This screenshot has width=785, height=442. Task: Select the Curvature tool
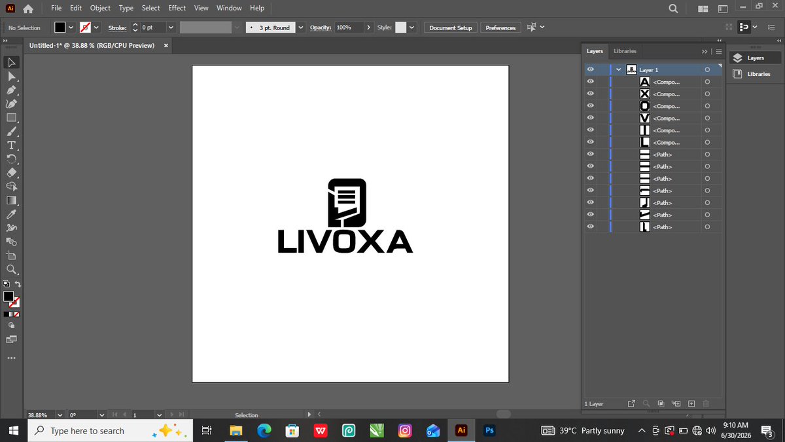coord(11,104)
